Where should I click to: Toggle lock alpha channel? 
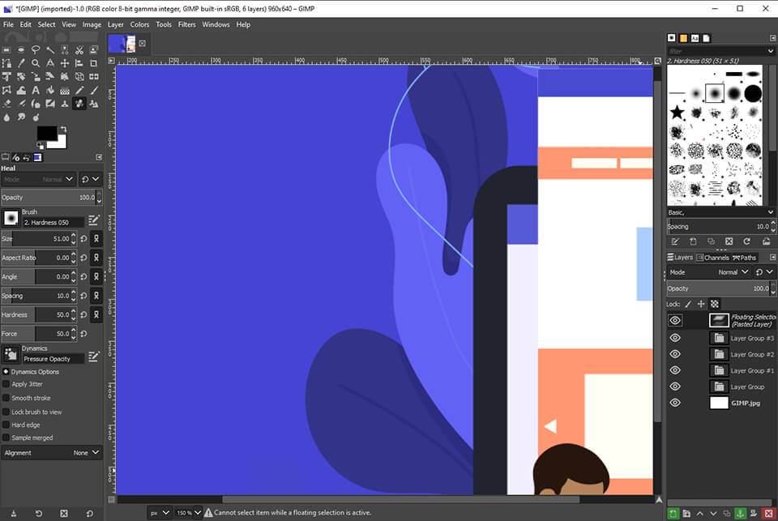click(715, 304)
